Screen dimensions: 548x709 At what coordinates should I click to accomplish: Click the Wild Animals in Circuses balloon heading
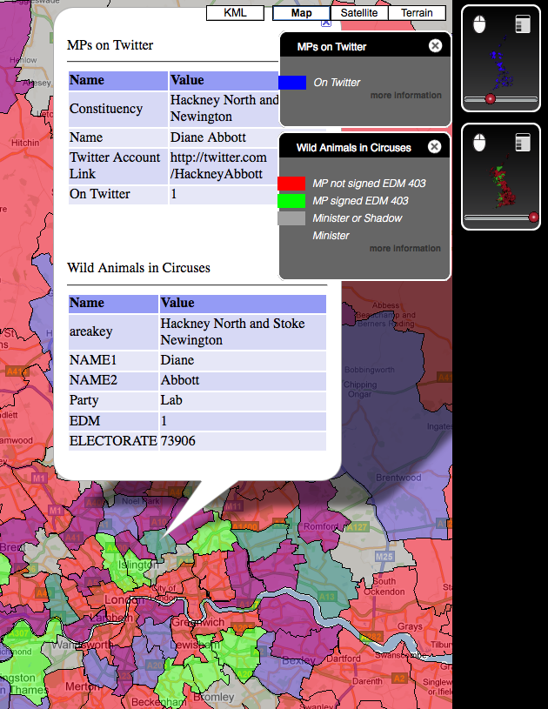[138, 268]
